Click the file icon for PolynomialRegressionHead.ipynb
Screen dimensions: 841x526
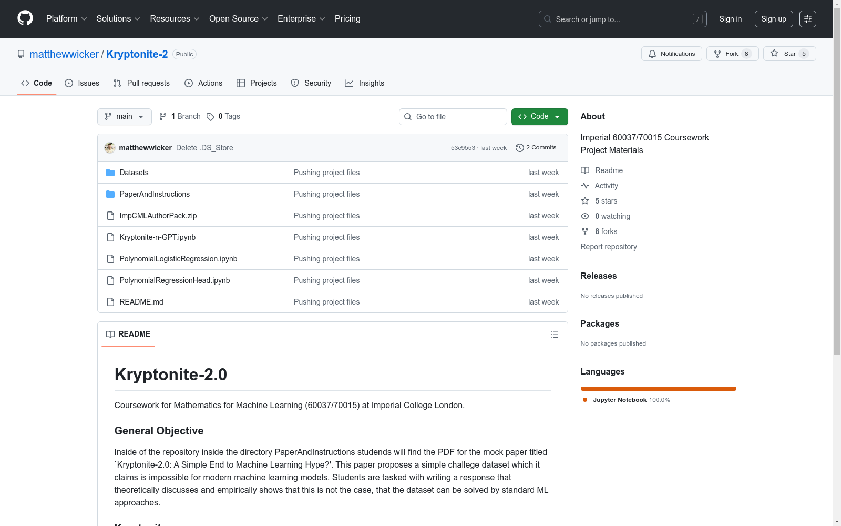pos(110,280)
